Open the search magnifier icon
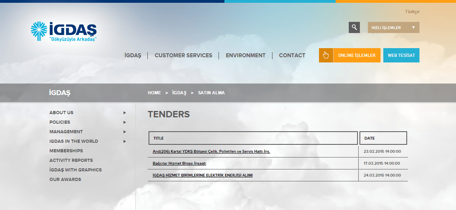This screenshot has height=210, width=456. 354,27
